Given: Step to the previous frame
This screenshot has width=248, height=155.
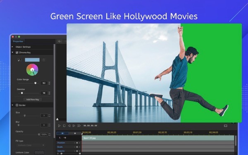Looking at the screenshot, I should (x=69, y=126).
